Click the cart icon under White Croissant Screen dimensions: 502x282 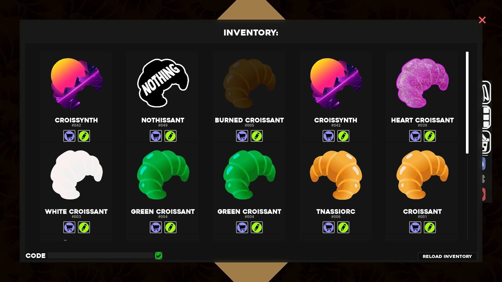[69, 227]
